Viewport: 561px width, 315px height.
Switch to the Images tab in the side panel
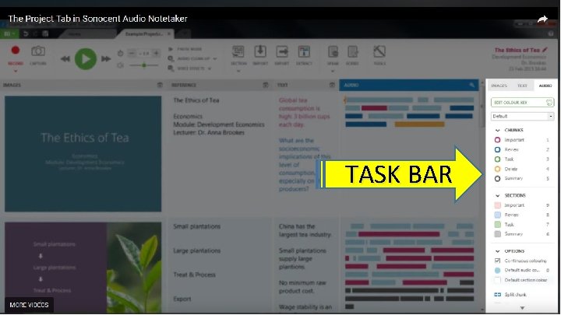click(x=499, y=86)
